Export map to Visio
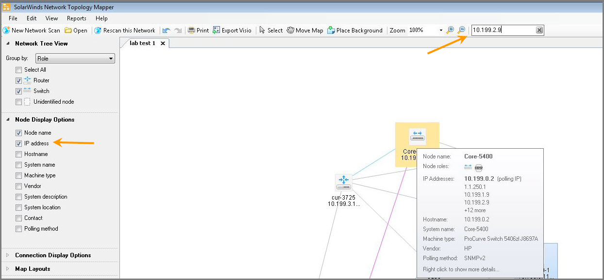Screen dimensions: 604x280 pos(232,30)
